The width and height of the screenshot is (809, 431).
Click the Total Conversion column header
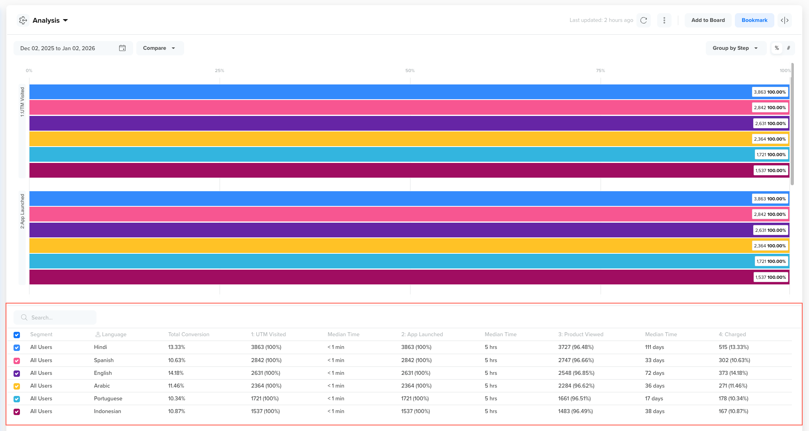pyautogui.click(x=189, y=335)
